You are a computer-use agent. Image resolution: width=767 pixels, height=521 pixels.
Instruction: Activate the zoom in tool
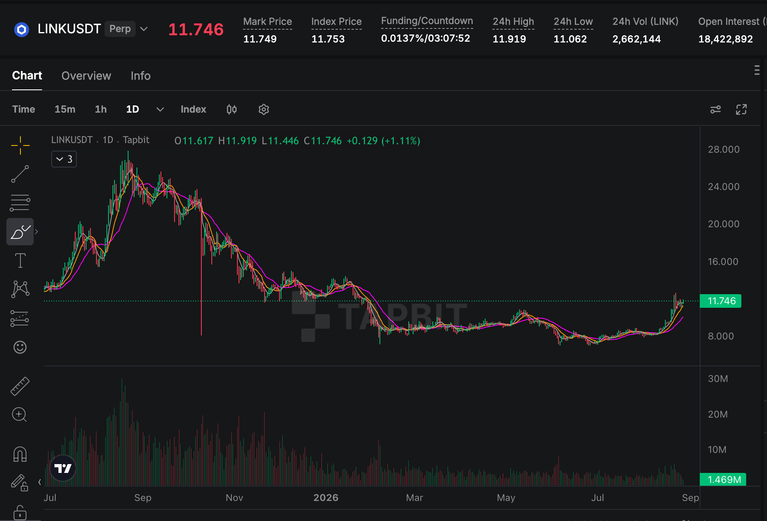[19, 414]
